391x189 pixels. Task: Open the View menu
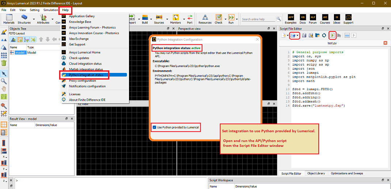coord(22,10)
